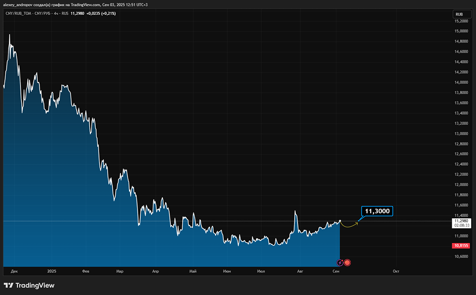
Task: Click the 2025 label on time axis
Action: pos(51,271)
